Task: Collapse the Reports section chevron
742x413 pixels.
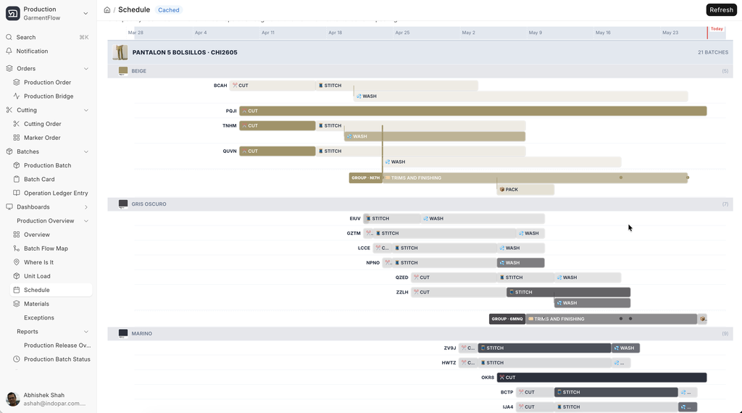Action: (86, 332)
